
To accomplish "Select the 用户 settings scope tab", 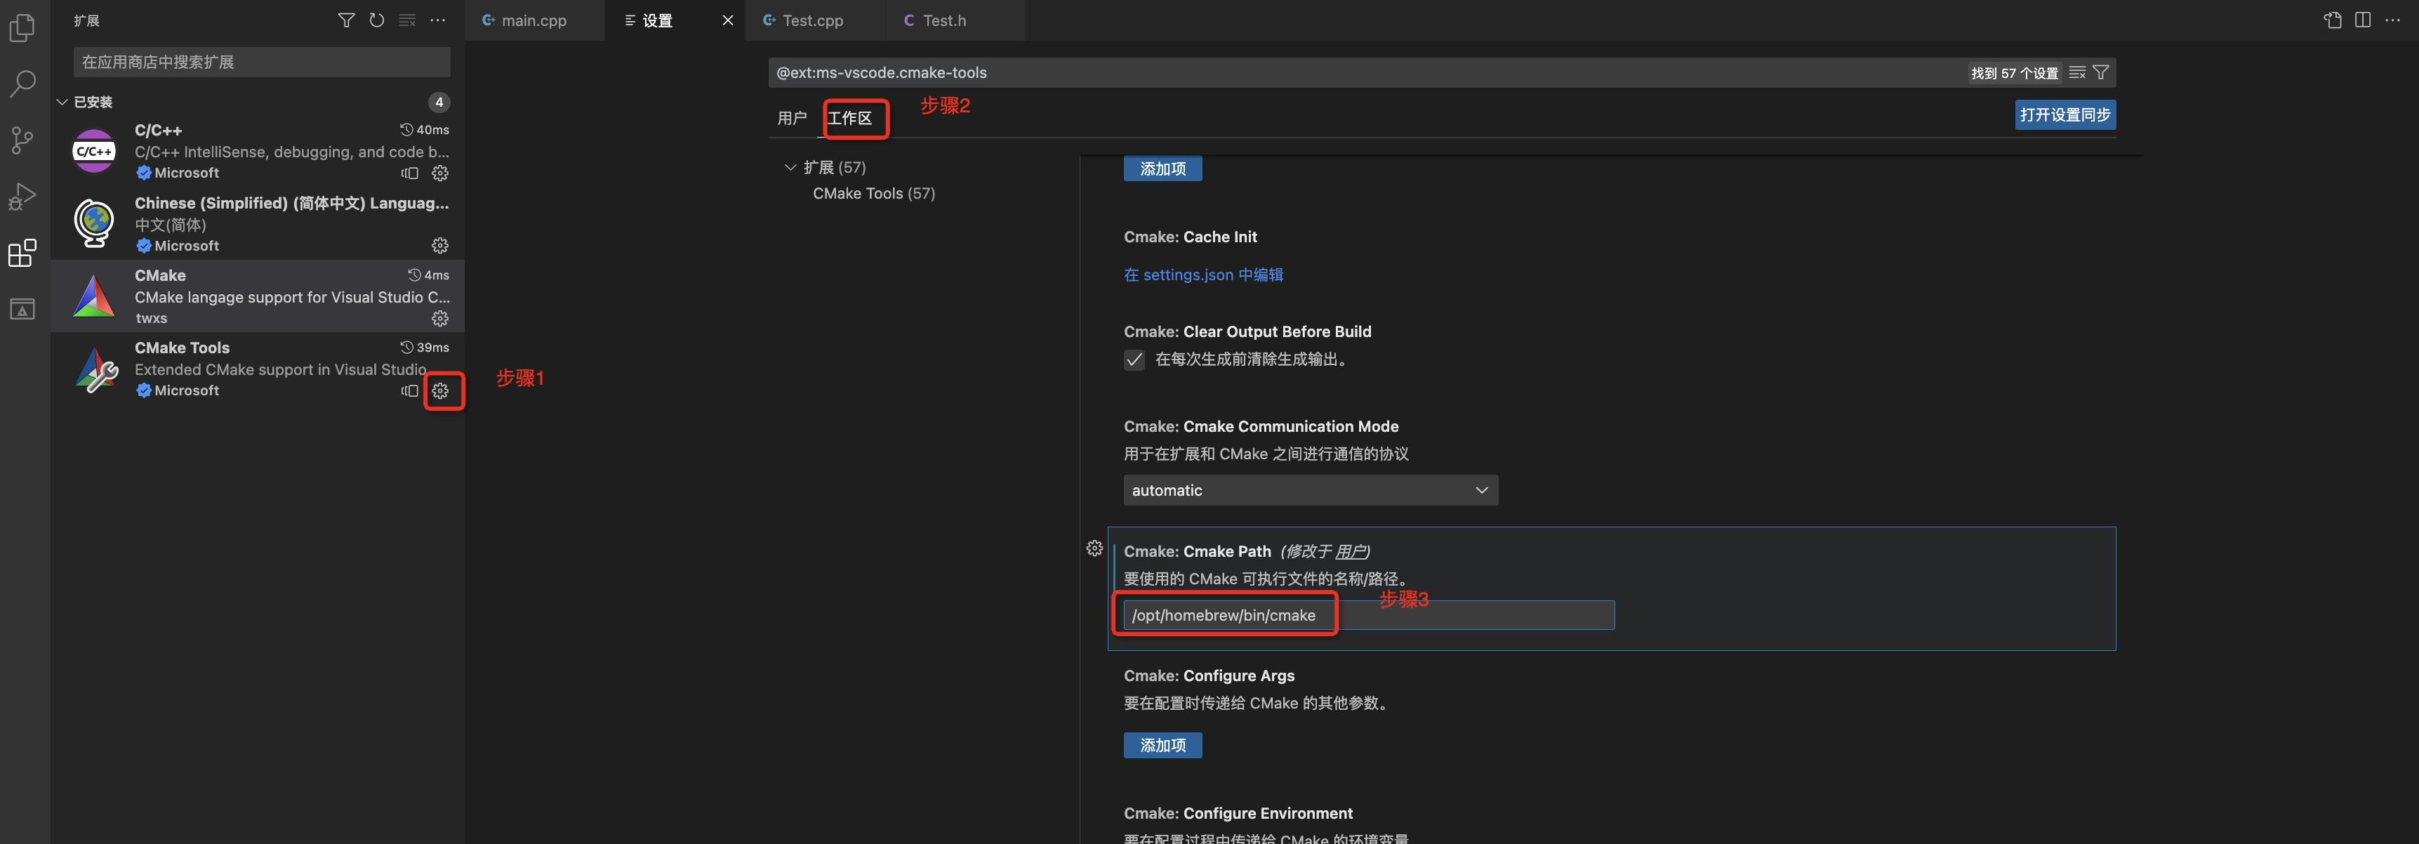I will click(x=793, y=118).
